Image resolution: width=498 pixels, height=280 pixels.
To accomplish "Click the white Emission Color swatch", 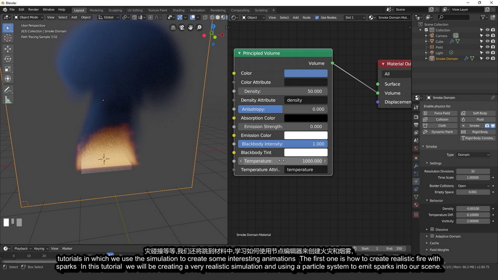I will tap(306, 135).
